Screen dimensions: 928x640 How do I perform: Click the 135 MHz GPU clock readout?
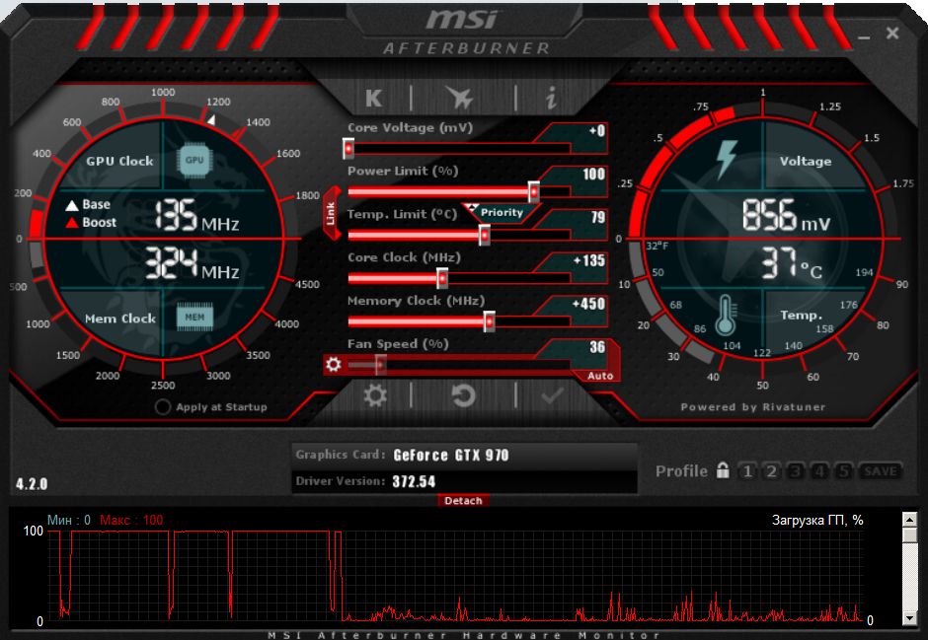[x=197, y=216]
